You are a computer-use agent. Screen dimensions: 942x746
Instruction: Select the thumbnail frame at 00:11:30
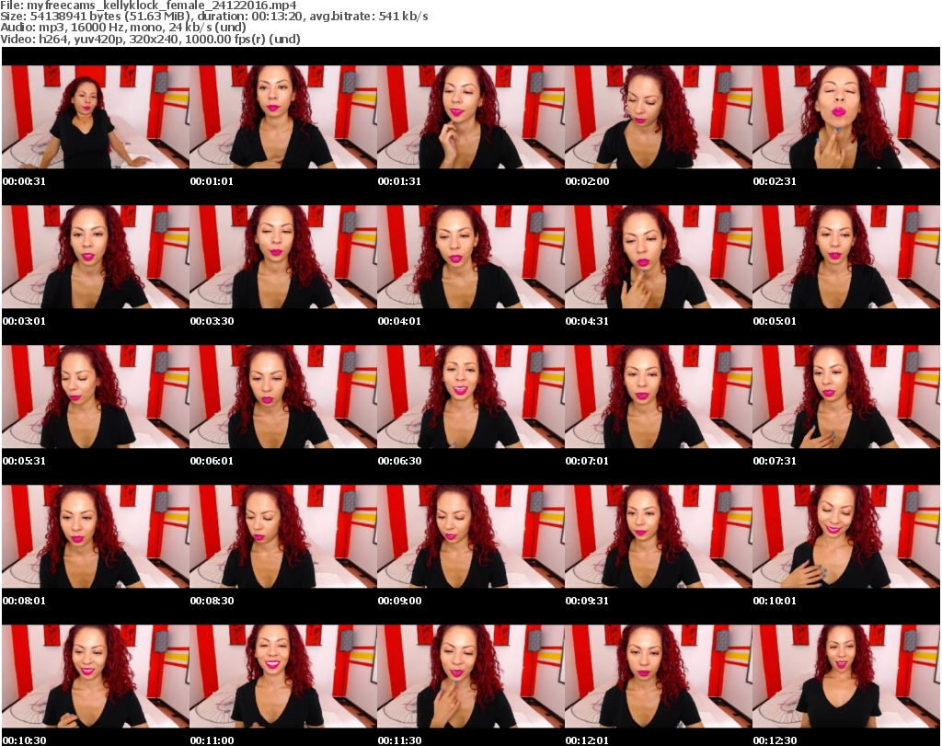470,677
